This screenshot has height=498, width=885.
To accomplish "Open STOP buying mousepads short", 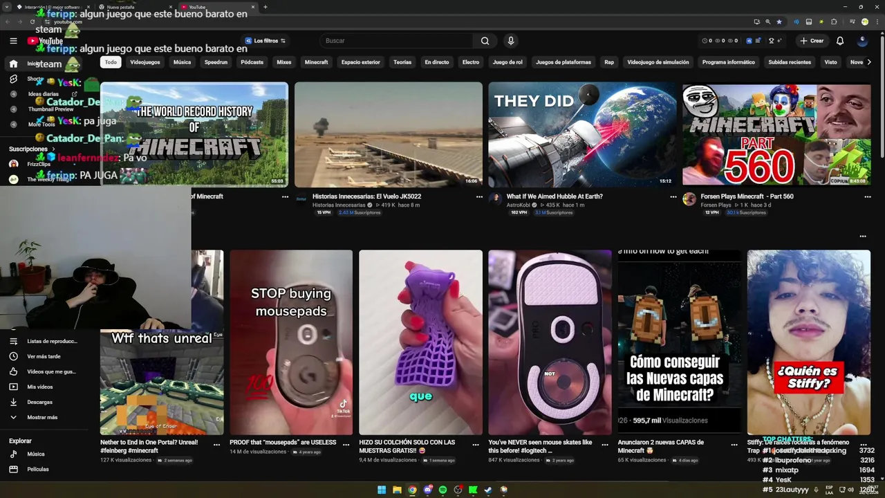I will point(291,342).
